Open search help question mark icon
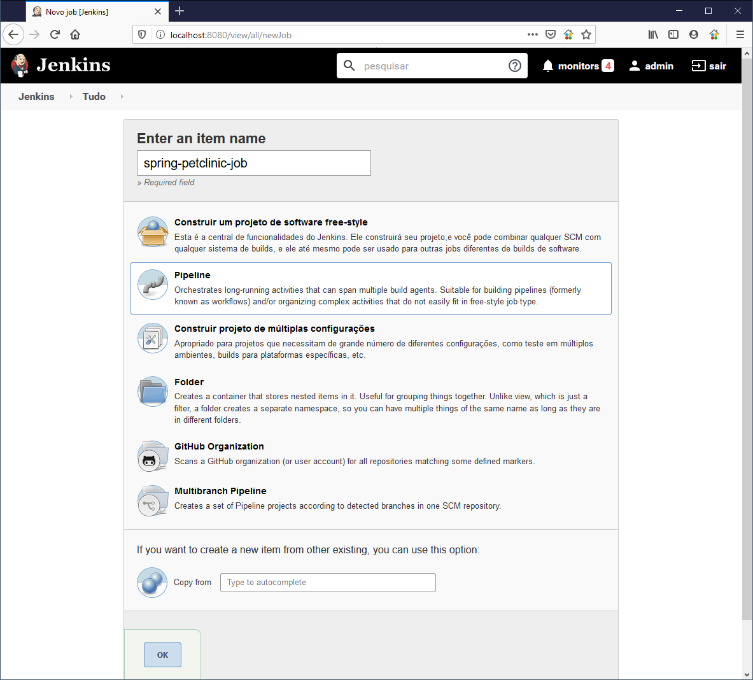753x680 pixels. pos(515,66)
